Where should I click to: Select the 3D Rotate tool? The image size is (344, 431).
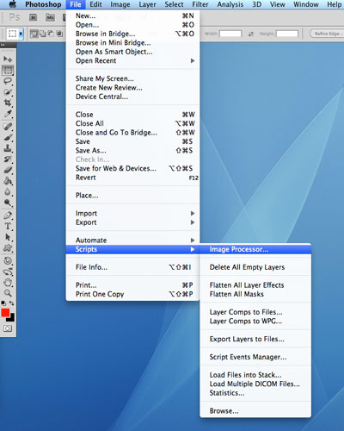pyautogui.click(x=8, y=261)
